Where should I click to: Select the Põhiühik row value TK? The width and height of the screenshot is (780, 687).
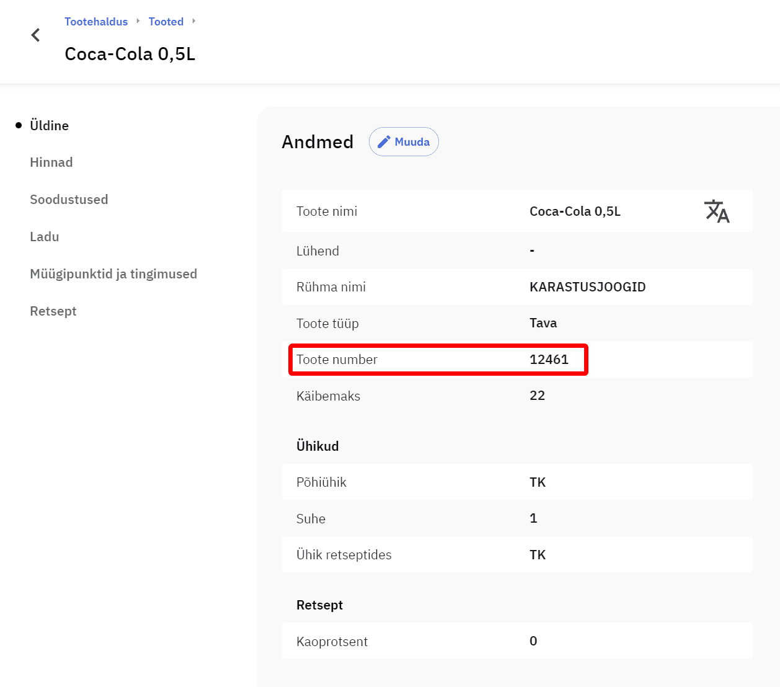pyautogui.click(x=538, y=482)
